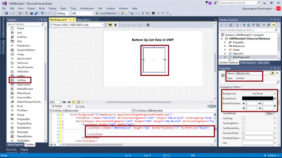
Task: Click the Save file toolbar icon
Action: click(32, 13)
